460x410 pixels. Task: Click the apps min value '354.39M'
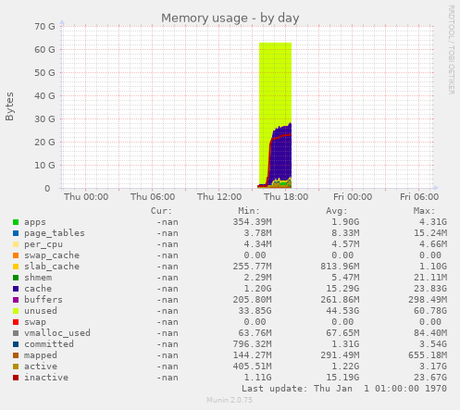[x=252, y=222]
